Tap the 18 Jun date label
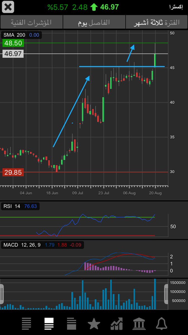 (52, 193)
